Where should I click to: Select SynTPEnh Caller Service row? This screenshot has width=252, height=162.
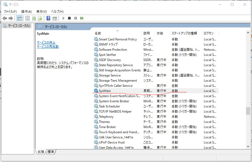[x=156, y=85]
